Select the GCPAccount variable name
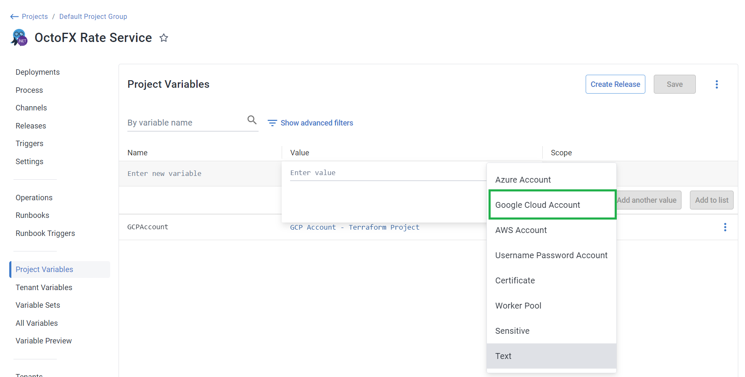The width and height of the screenshot is (745, 377). tap(148, 227)
